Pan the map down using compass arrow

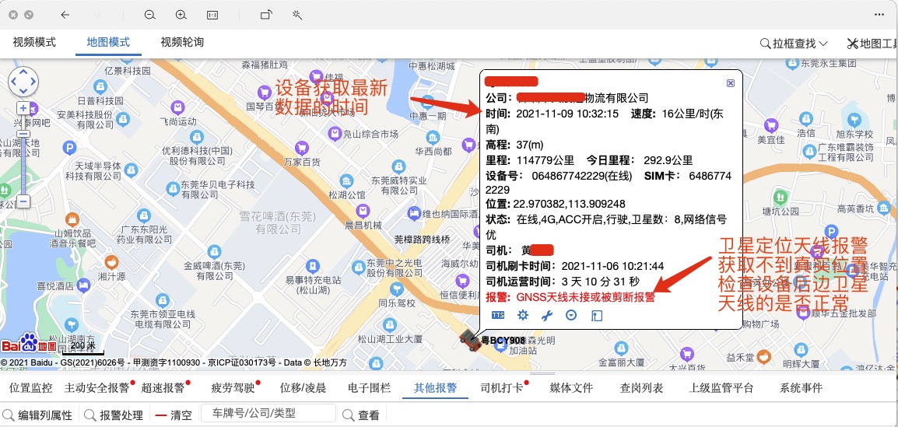coord(23,92)
